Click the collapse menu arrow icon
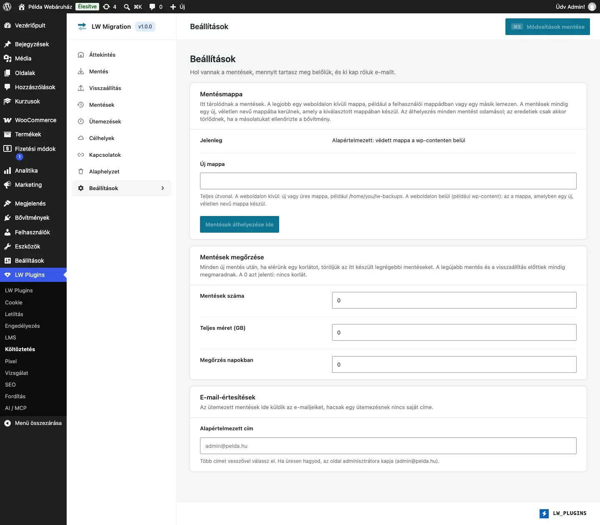Screen dimensions: 600x525 click(7, 423)
